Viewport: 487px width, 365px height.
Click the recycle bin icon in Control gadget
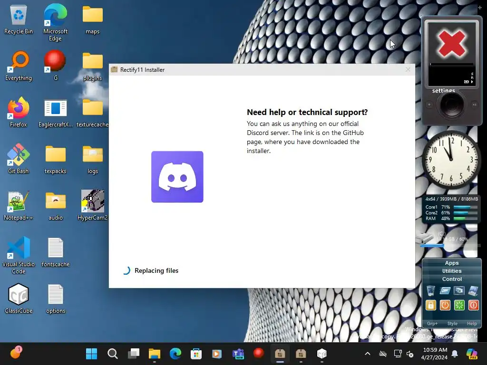pyautogui.click(x=430, y=290)
